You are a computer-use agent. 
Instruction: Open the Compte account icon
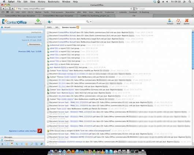click(169, 20)
